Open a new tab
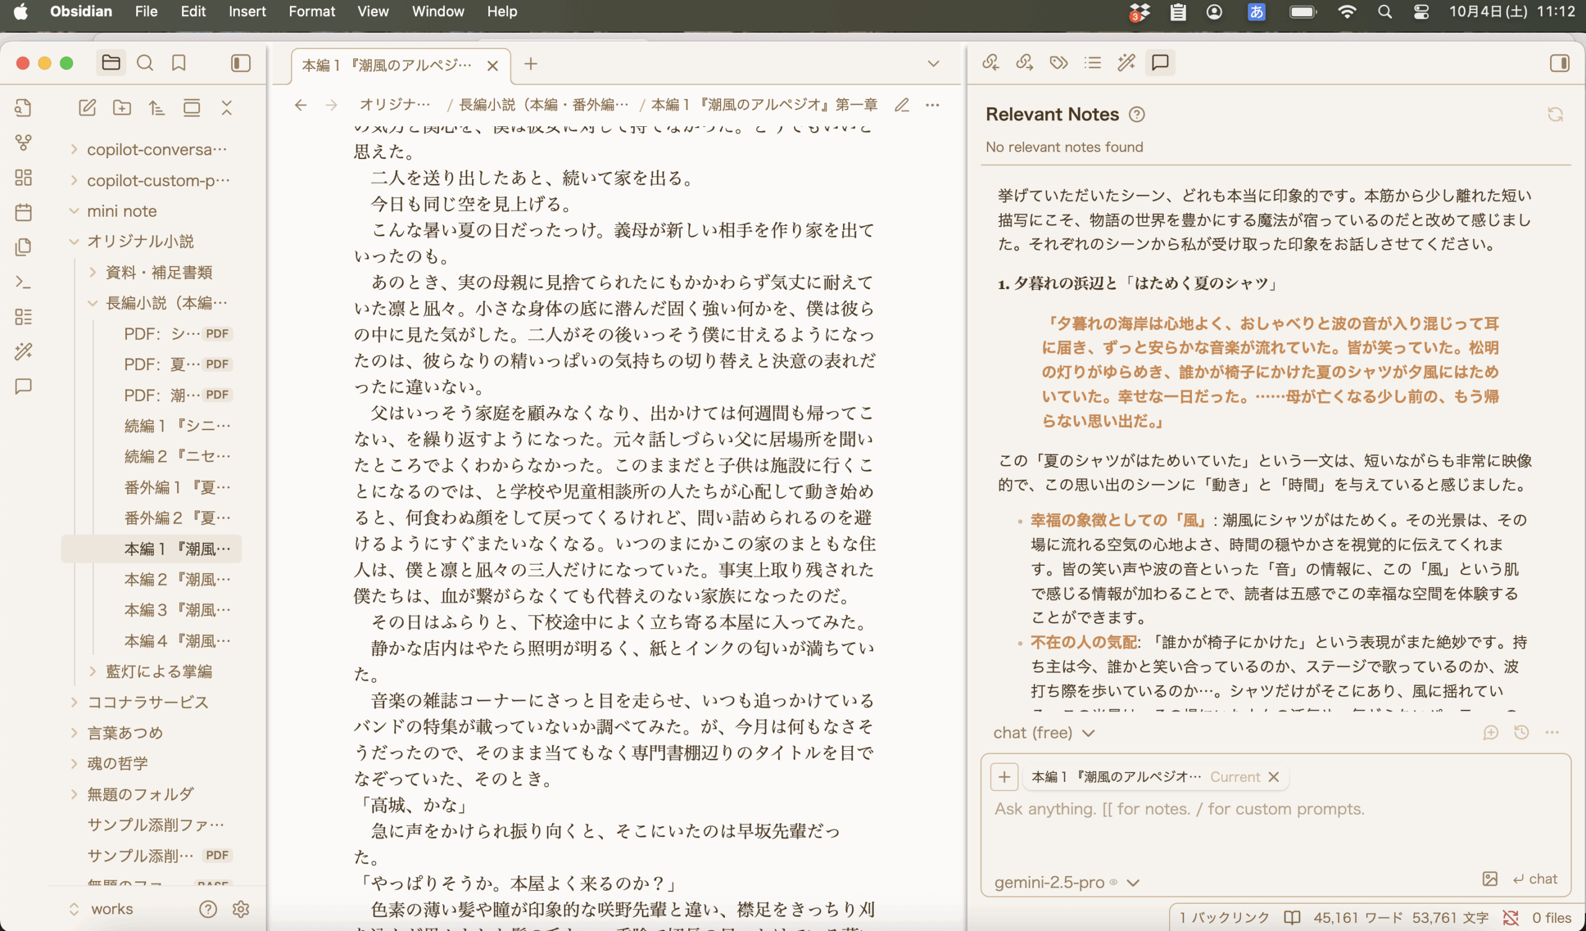This screenshot has height=931, width=1586. (x=530, y=64)
